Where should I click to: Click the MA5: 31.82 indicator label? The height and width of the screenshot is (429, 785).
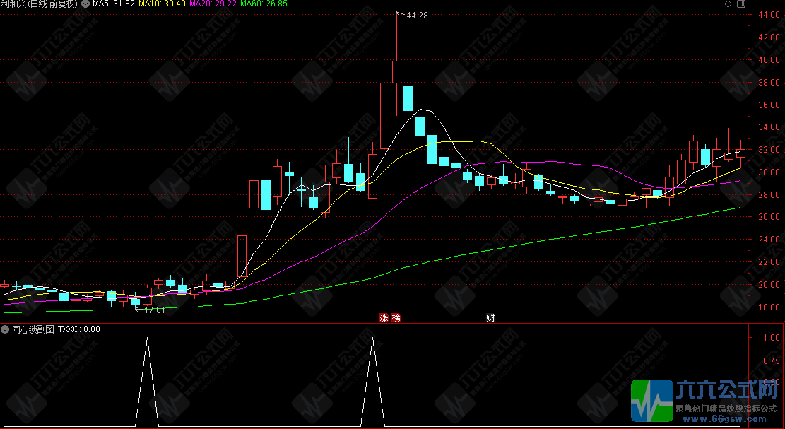coord(114,4)
